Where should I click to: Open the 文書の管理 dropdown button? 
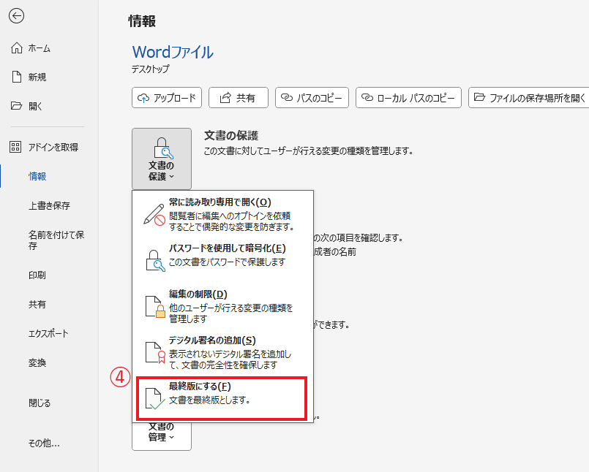pyautogui.click(x=162, y=432)
